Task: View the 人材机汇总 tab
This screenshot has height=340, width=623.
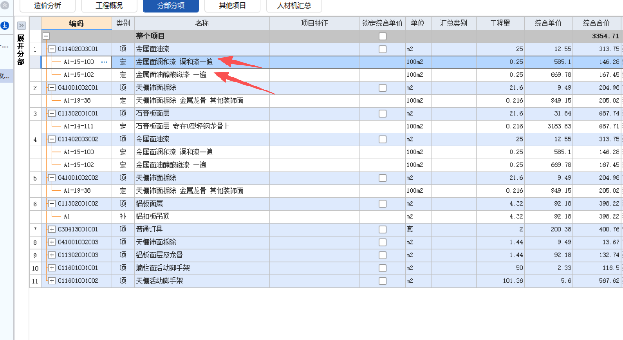Action: [x=294, y=6]
